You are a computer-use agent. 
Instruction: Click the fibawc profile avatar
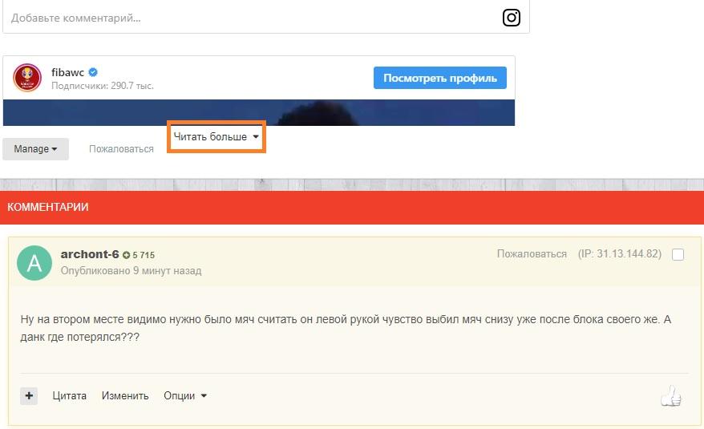[27, 78]
